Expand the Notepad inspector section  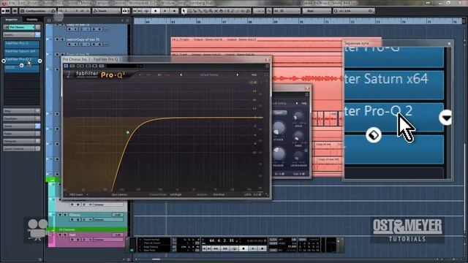21,141
